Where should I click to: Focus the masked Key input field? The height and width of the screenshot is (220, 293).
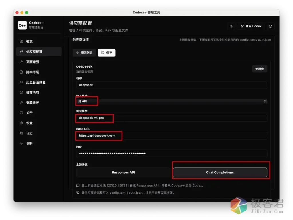tap(172, 154)
